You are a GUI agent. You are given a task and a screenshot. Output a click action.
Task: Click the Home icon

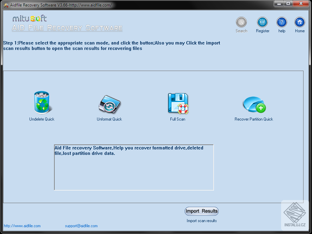(x=299, y=24)
